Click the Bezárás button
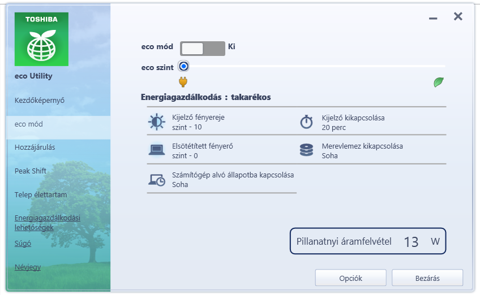This screenshot has width=480, height=295. 427,278
